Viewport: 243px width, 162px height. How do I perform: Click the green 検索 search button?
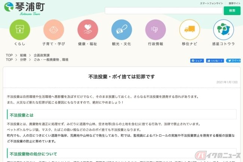coord(232,11)
